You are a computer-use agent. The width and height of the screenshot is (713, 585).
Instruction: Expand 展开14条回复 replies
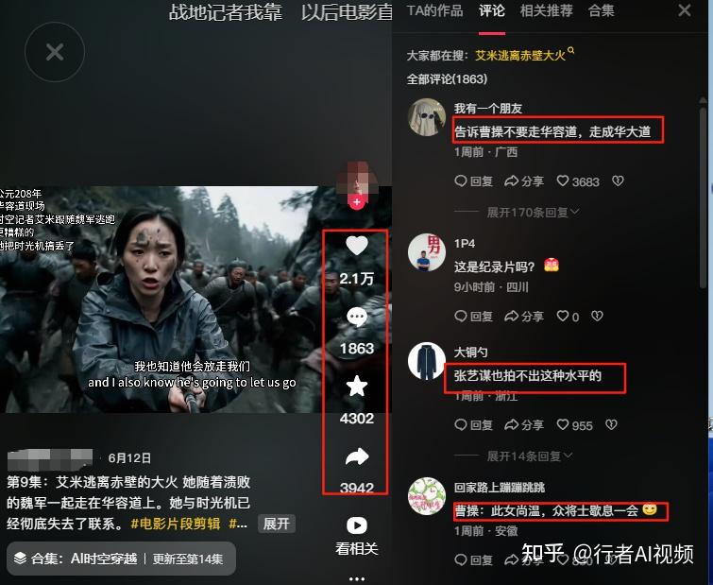point(529,456)
